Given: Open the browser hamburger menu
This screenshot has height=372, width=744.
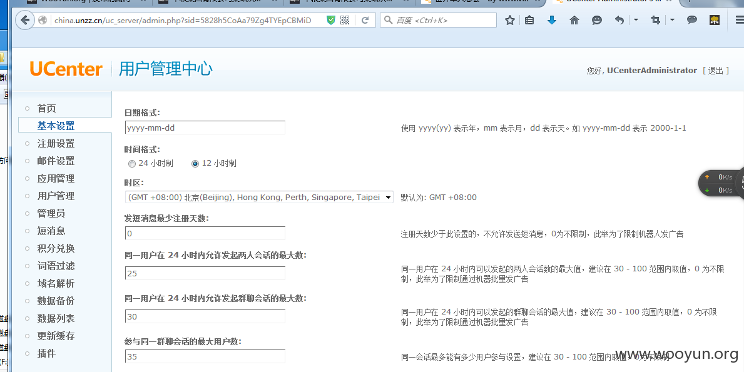Looking at the screenshot, I should [x=739, y=20].
